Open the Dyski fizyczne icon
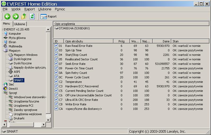Viewport: 211px width, 135px height. (11, 63)
